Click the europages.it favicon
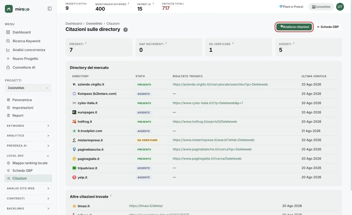Viewport: 352px width, 215px height. click(74, 112)
